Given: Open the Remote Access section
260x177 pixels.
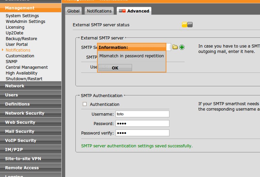Looking at the screenshot, I should [x=31, y=168].
